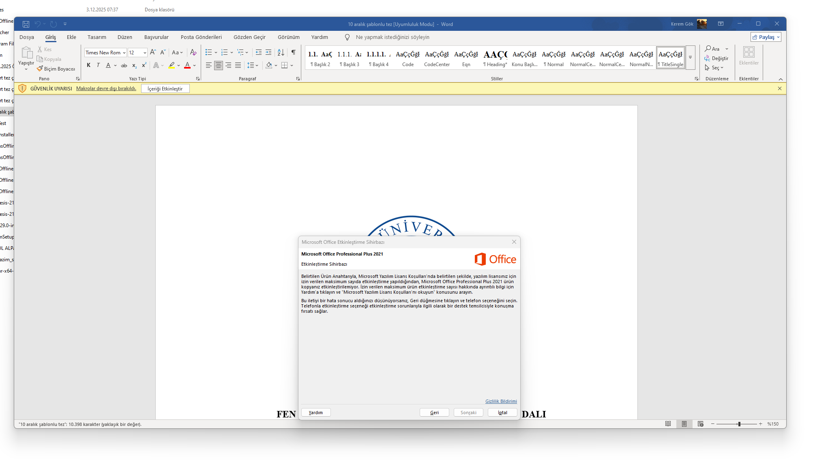Open the Pano clipboard dialog launcher
The image size is (828, 460).
pos(78,79)
